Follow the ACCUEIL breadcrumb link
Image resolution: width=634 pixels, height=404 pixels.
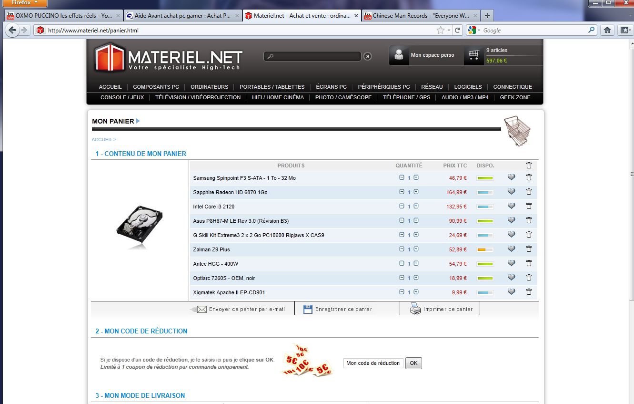pos(102,140)
